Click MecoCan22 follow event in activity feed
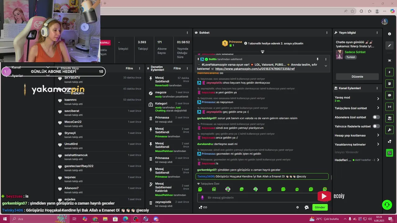Screen dimensions: 397x223 tap(100, 124)
